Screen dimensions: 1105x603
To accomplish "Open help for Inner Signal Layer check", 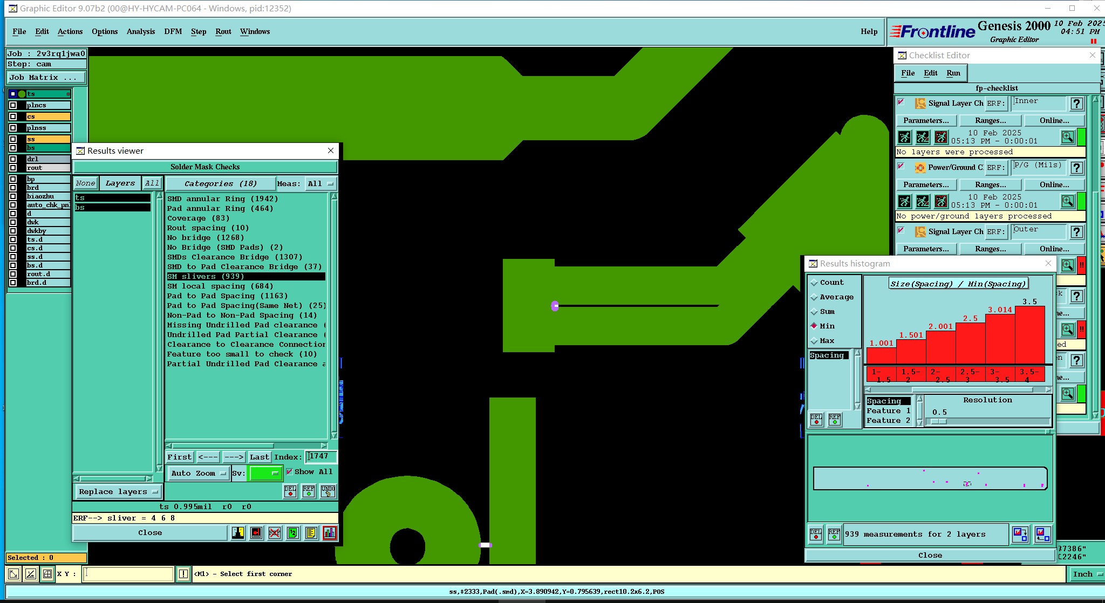I will coord(1077,104).
